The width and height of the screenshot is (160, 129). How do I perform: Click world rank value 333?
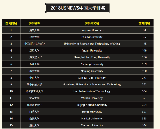point(144,119)
